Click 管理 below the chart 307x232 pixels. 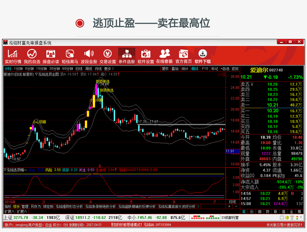[25, 206]
